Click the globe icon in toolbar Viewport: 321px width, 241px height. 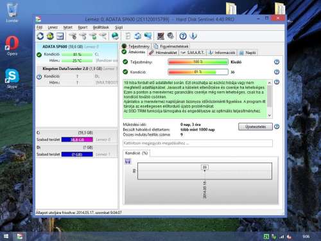click(115, 36)
